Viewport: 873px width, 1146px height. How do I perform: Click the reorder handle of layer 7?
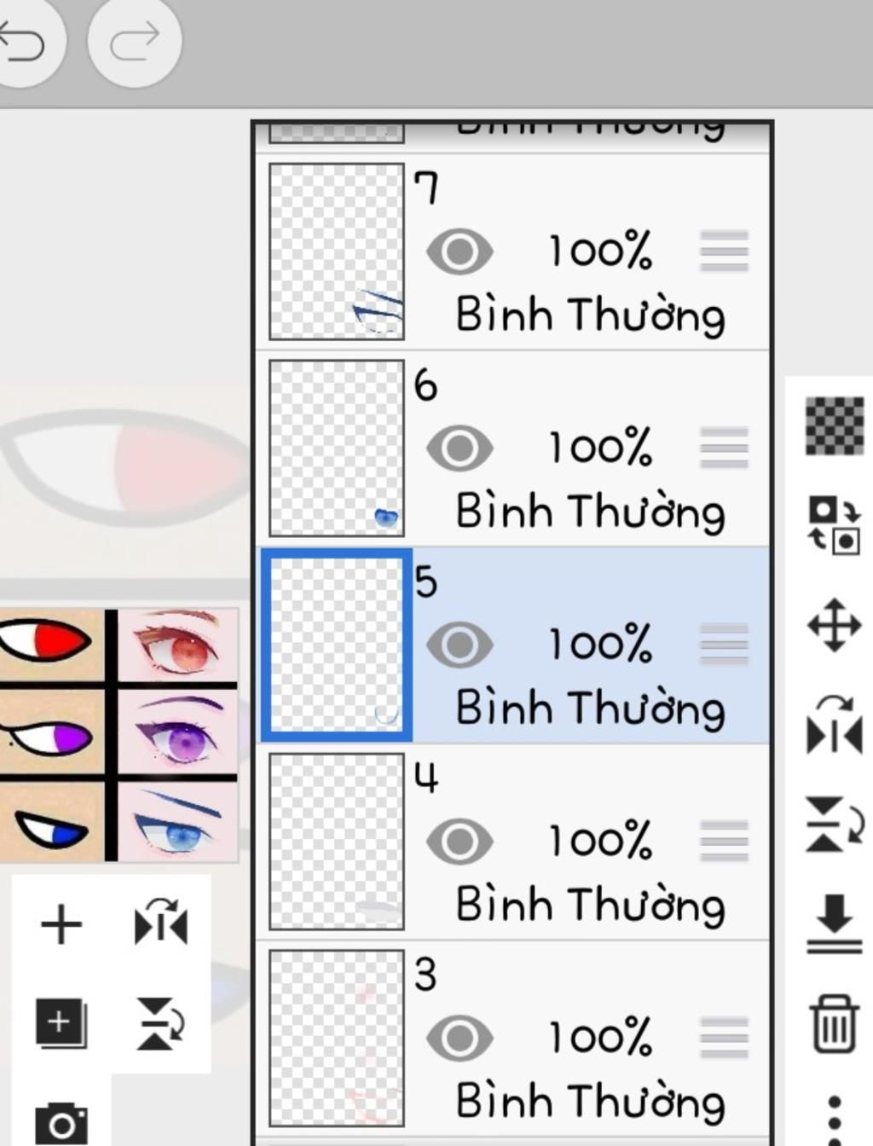pyautogui.click(x=724, y=252)
